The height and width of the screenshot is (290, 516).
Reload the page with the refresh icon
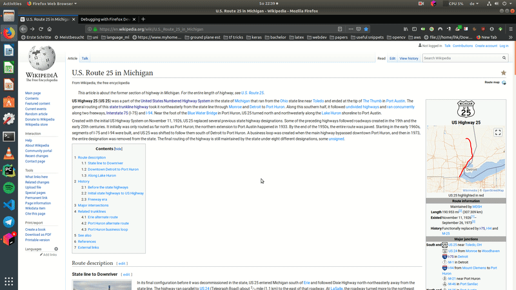pos(41,29)
